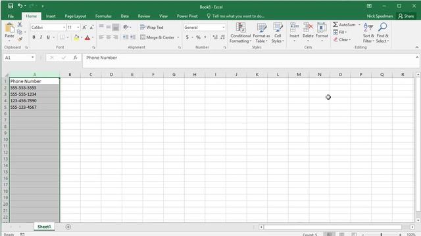Increase the cell indent
Image resolution: width=421 pixels, height=236 pixels.
click(x=133, y=37)
